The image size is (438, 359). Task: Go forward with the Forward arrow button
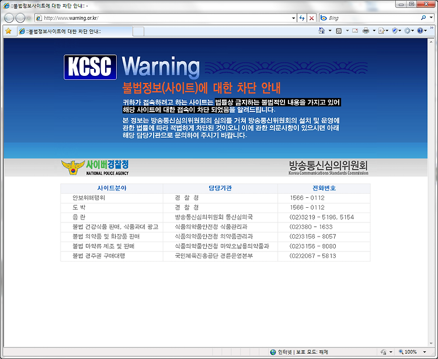20,18
